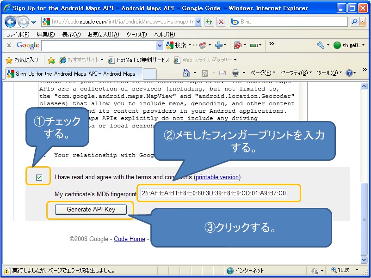Select the Sign Up for the Android Maps API tab

pos(74,74)
